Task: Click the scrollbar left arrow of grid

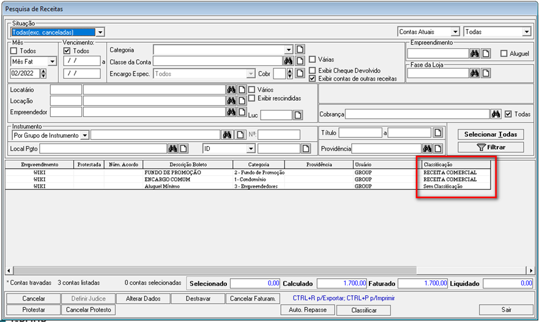Action: 9,270
